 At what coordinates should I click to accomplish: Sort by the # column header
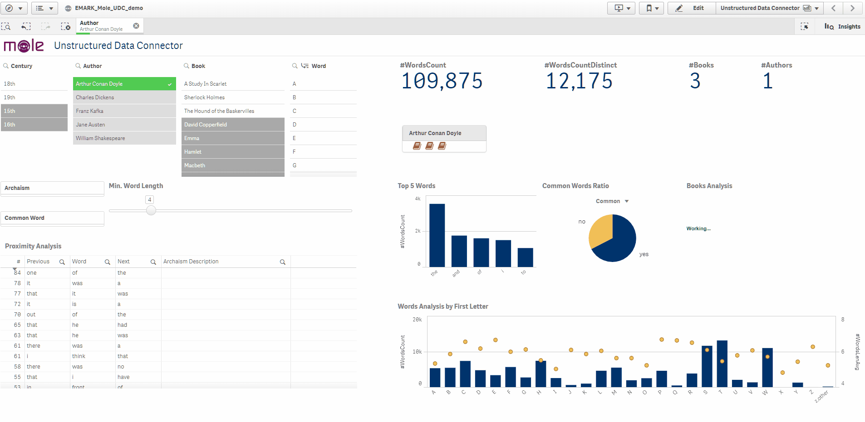click(18, 262)
